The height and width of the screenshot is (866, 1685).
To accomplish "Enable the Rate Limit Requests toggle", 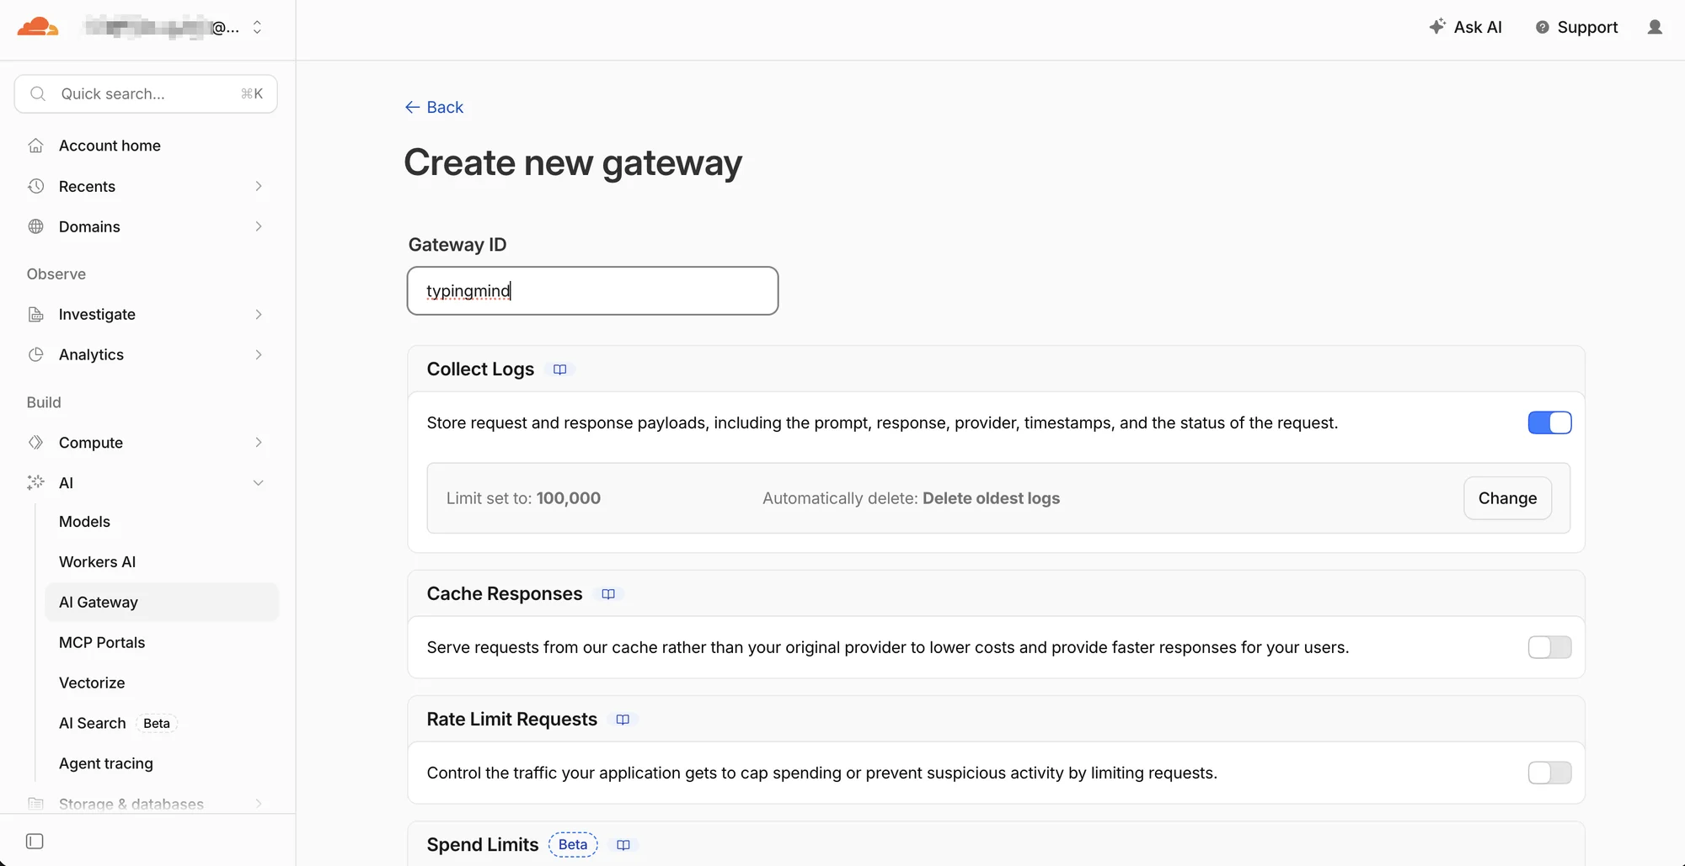I will click(1550, 773).
